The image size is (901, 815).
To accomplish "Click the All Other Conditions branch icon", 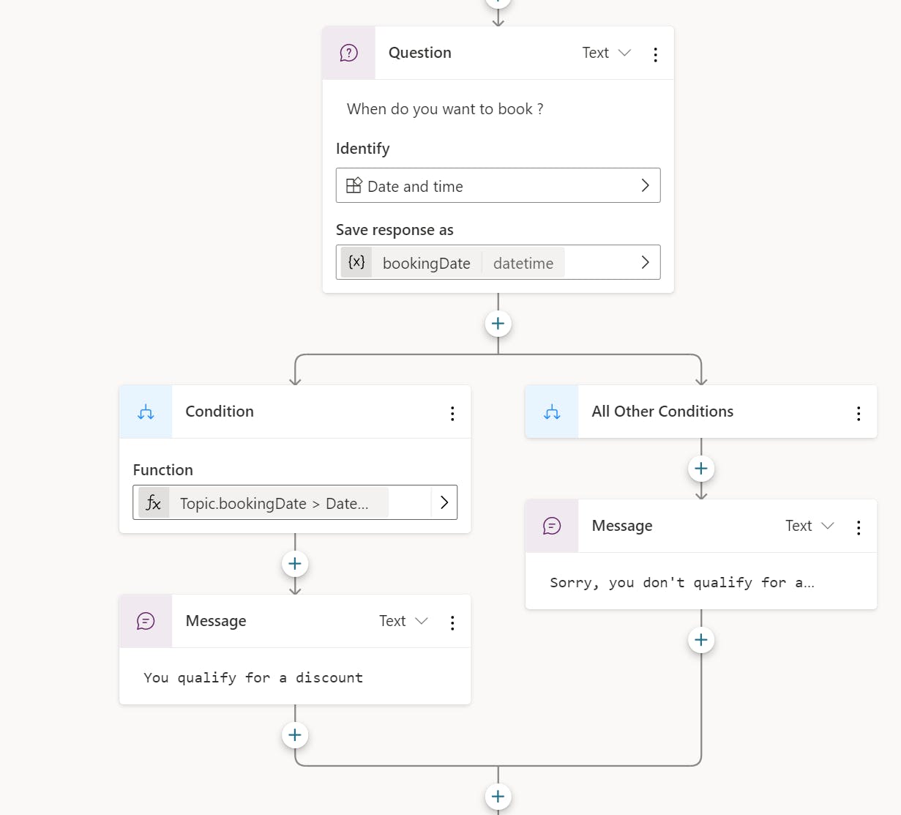I will coord(552,412).
